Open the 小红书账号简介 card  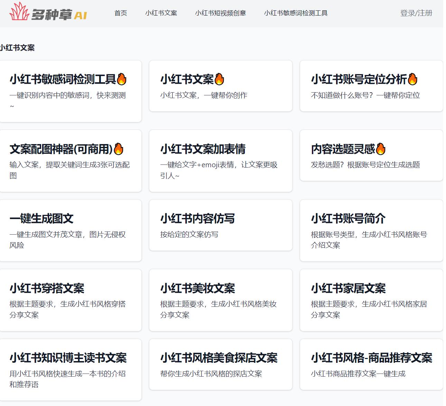click(371, 230)
